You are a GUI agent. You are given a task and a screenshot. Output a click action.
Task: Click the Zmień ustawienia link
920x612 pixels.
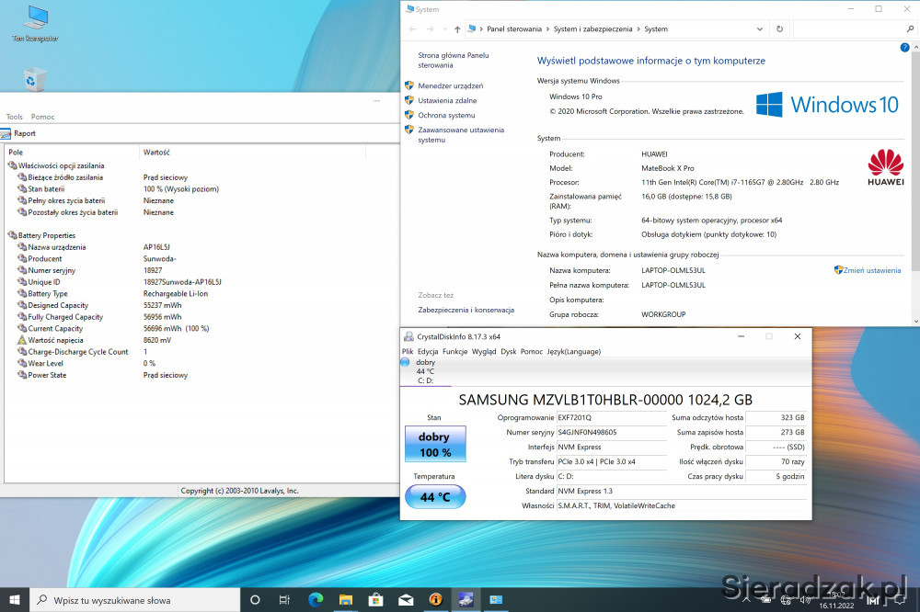pyautogui.click(x=871, y=270)
